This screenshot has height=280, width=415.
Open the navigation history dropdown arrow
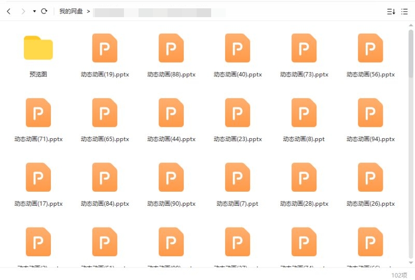coord(34,11)
